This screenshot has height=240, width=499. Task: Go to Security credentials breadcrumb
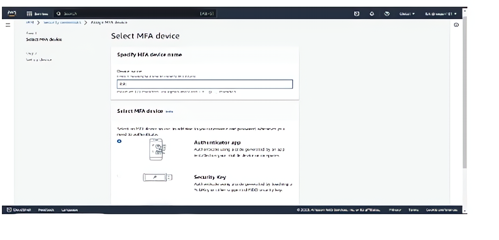pyautogui.click(x=62, y=22)
